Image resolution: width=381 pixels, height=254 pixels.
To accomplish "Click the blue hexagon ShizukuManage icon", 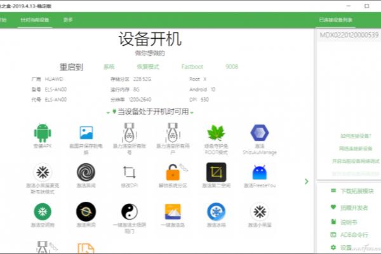I will point(260,133).
